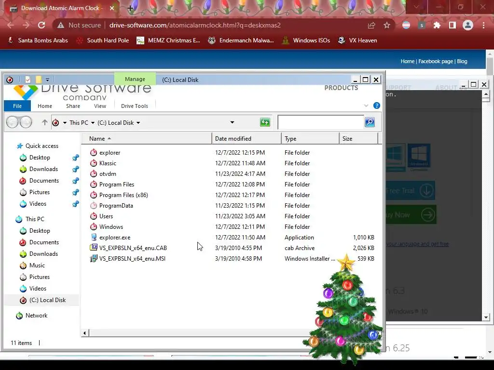Click the Home link on the webpage

pyautogui.click(x=407, y=61)
